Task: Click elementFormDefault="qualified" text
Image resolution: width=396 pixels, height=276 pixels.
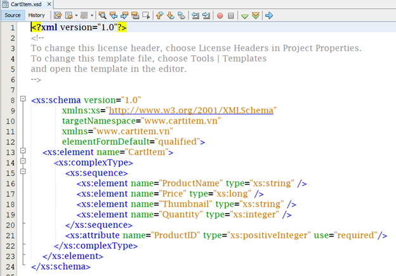Action: point(131,141)
